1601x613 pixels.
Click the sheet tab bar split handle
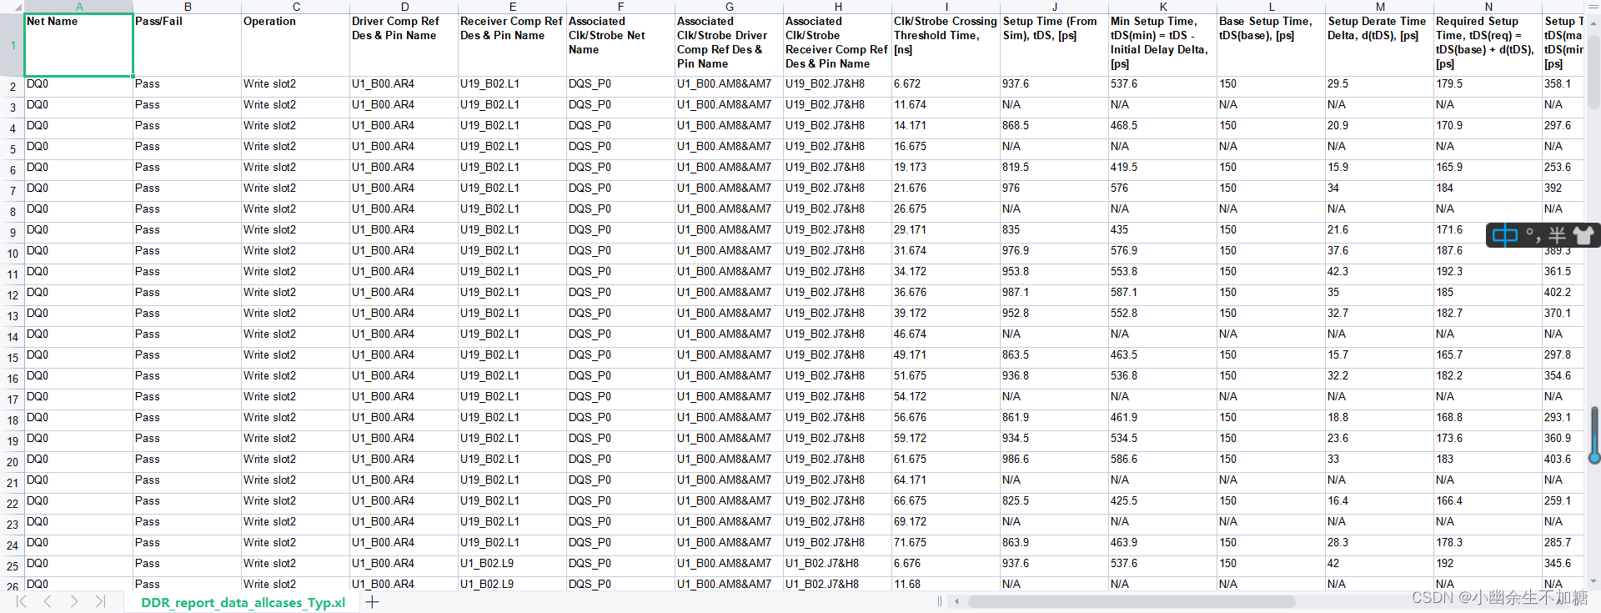[940, 601]
